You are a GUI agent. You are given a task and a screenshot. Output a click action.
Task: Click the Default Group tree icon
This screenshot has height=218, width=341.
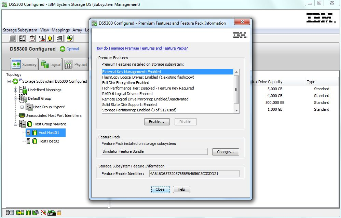coord(23,98)
